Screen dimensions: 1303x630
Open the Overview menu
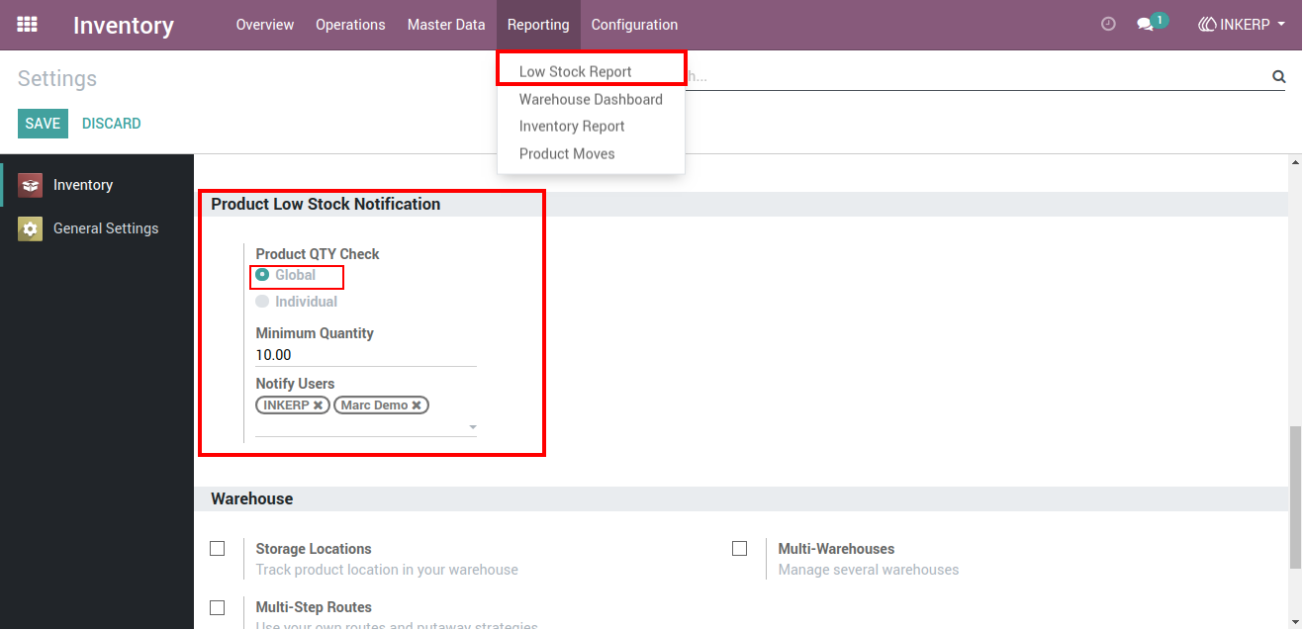pos(265,25)
